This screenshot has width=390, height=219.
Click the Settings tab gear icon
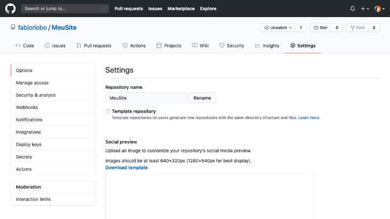293,45
